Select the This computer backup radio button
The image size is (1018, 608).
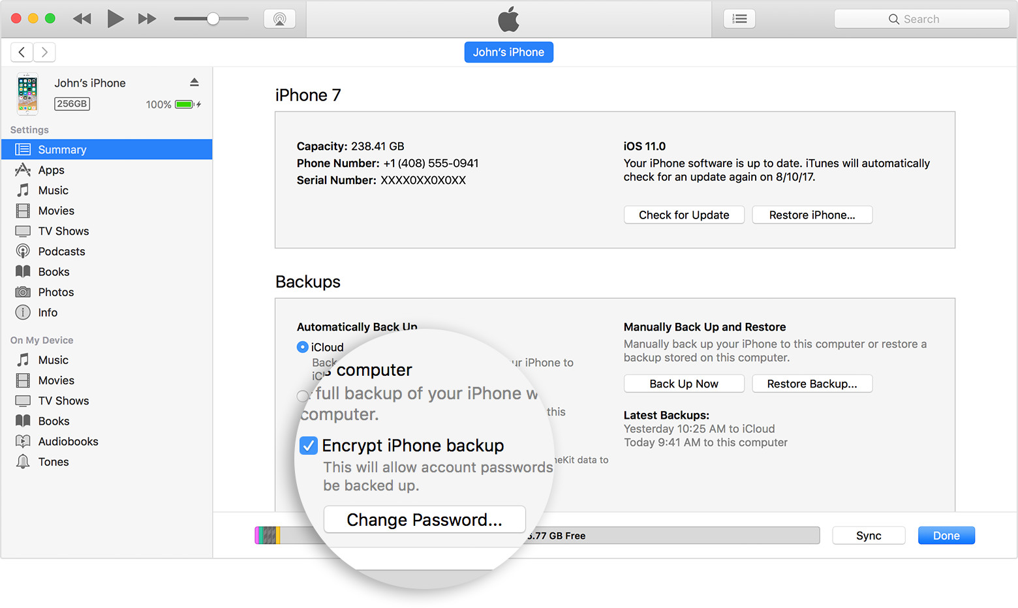pyautogui.click(x=302, y=396)
